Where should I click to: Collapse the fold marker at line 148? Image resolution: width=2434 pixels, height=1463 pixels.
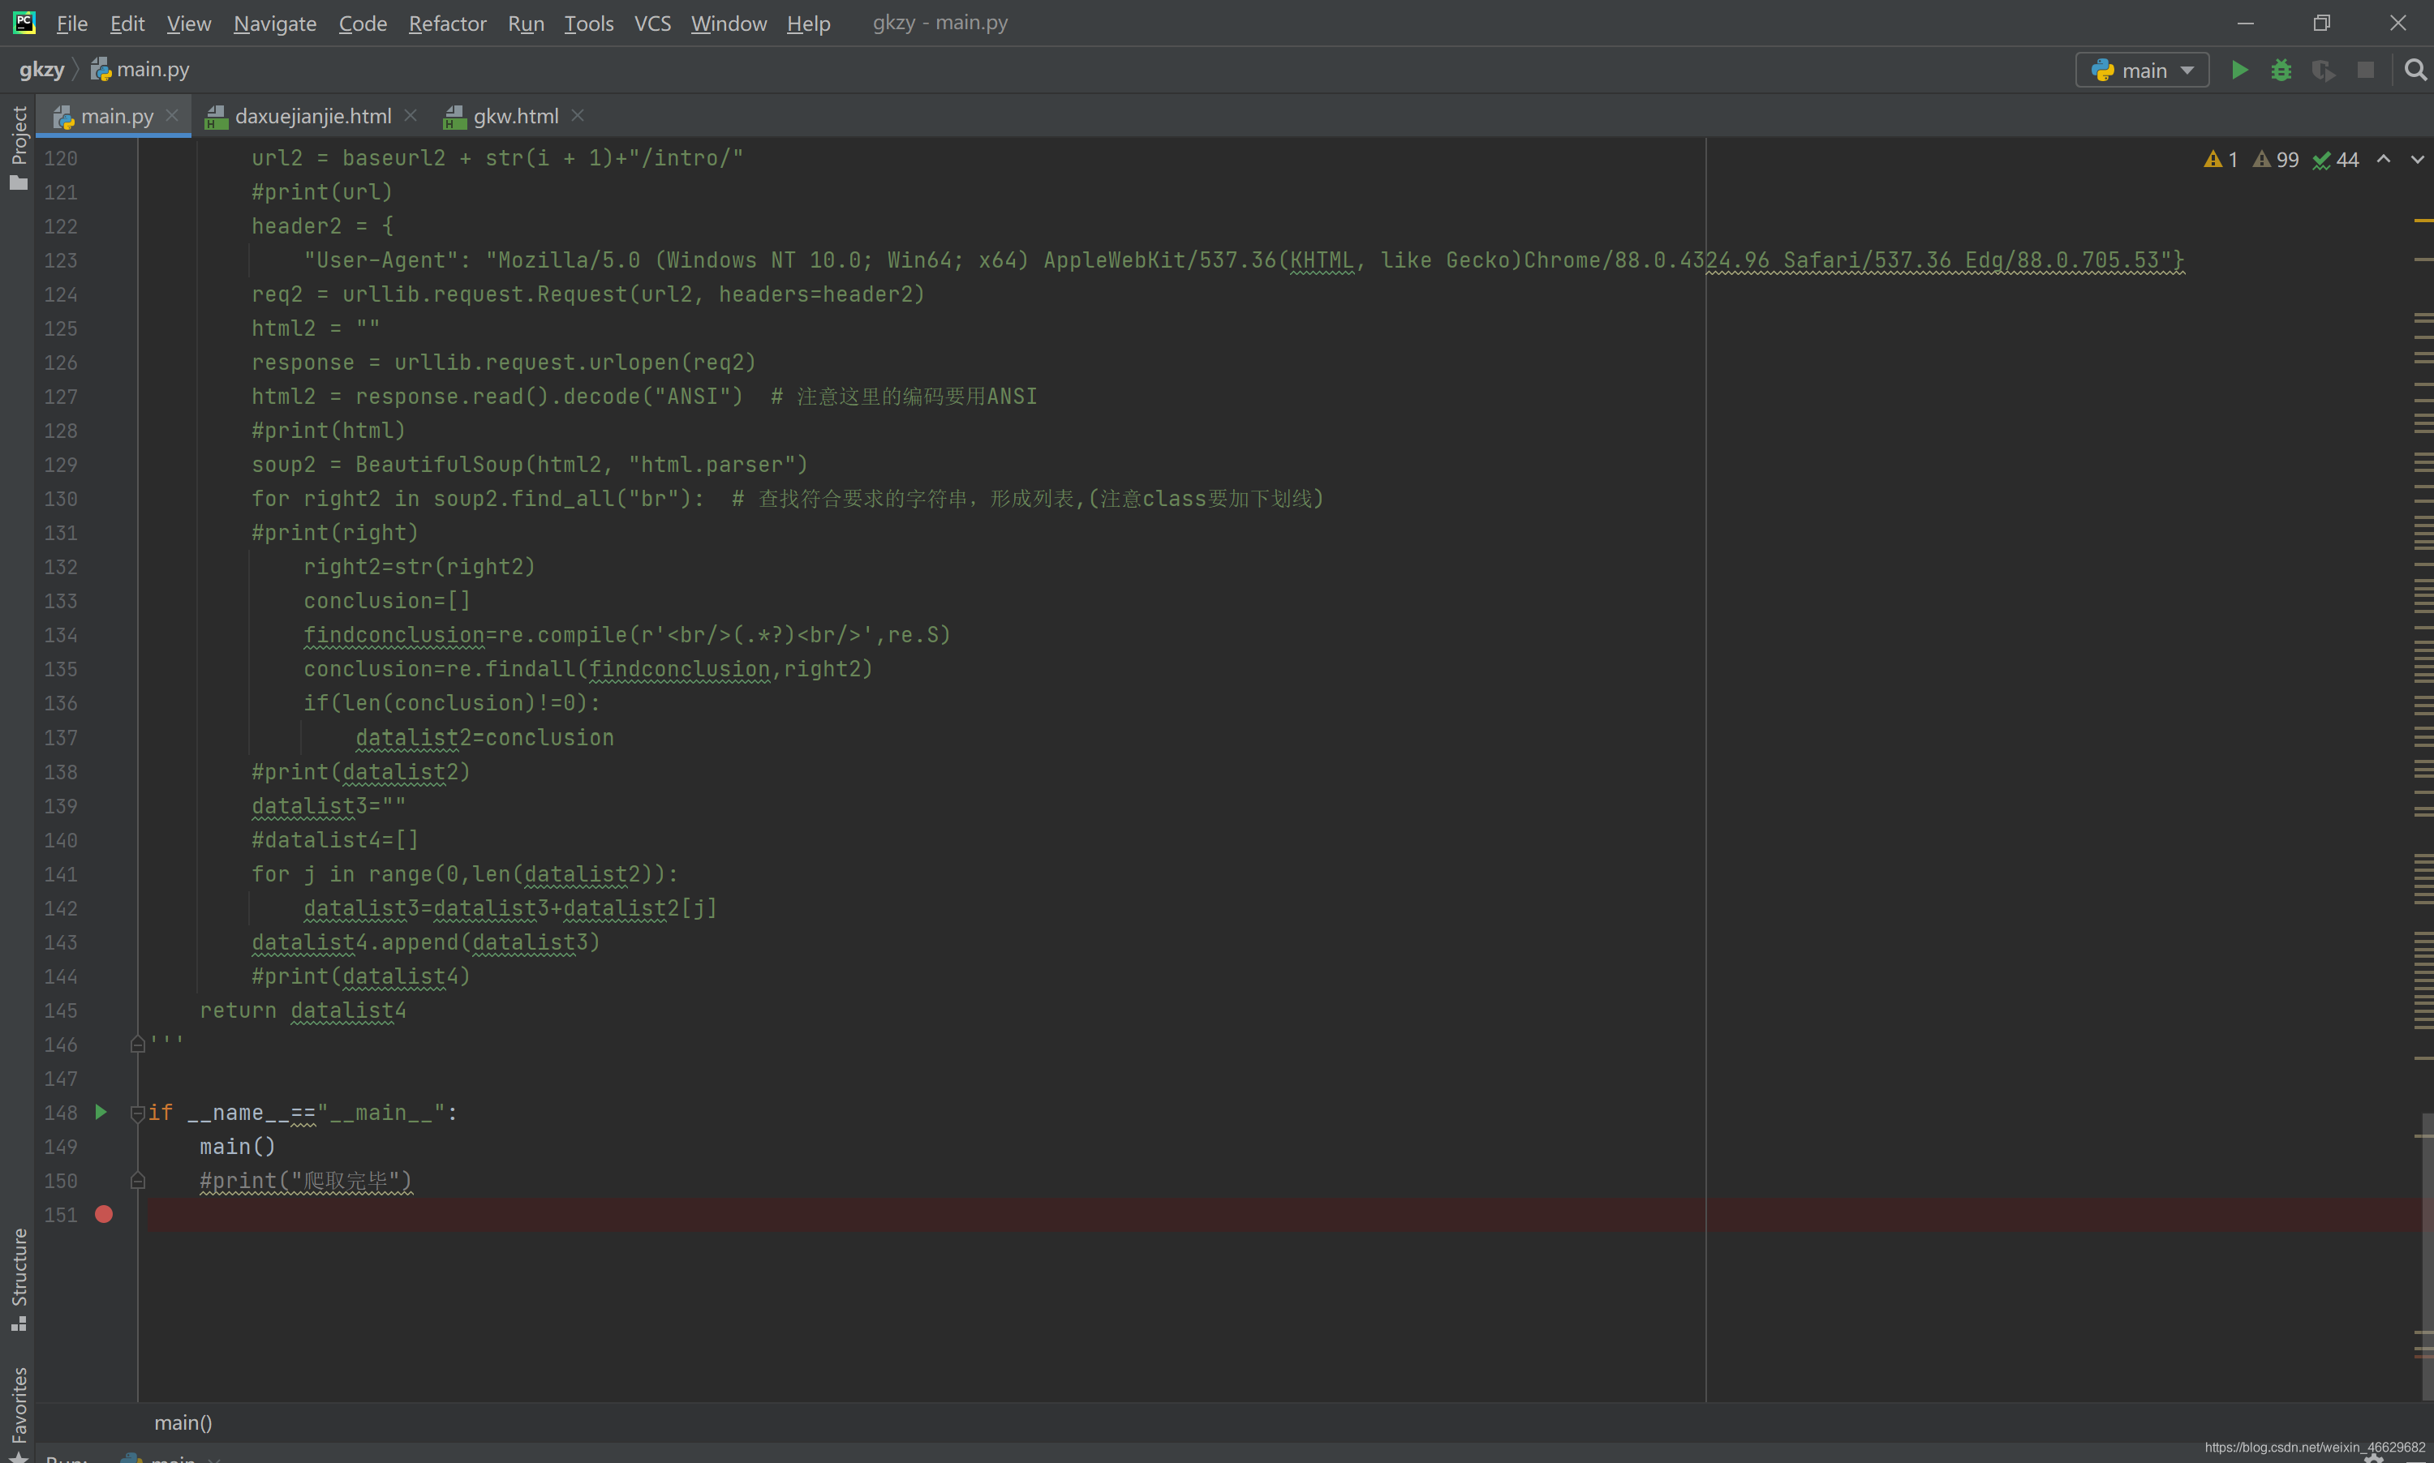pyautogui.click(x=137, y=1113)
